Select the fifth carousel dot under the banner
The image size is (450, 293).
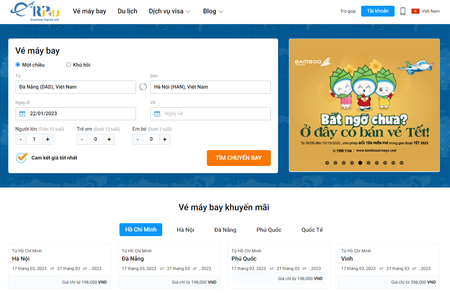pos(360,163)
